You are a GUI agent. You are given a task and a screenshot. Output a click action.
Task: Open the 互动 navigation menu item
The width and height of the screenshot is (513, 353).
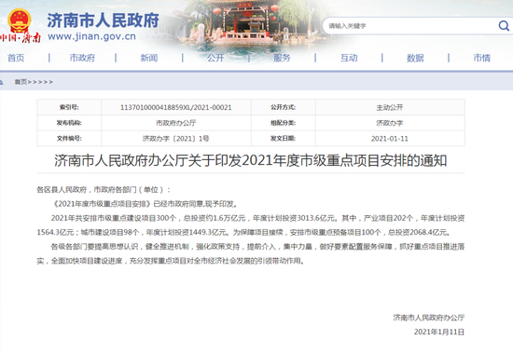(x=349, y=58)
